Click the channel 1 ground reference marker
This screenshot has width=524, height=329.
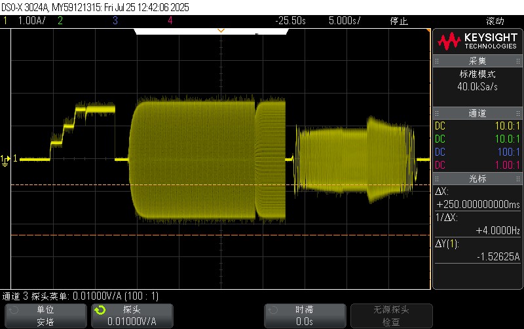[6, 159]
